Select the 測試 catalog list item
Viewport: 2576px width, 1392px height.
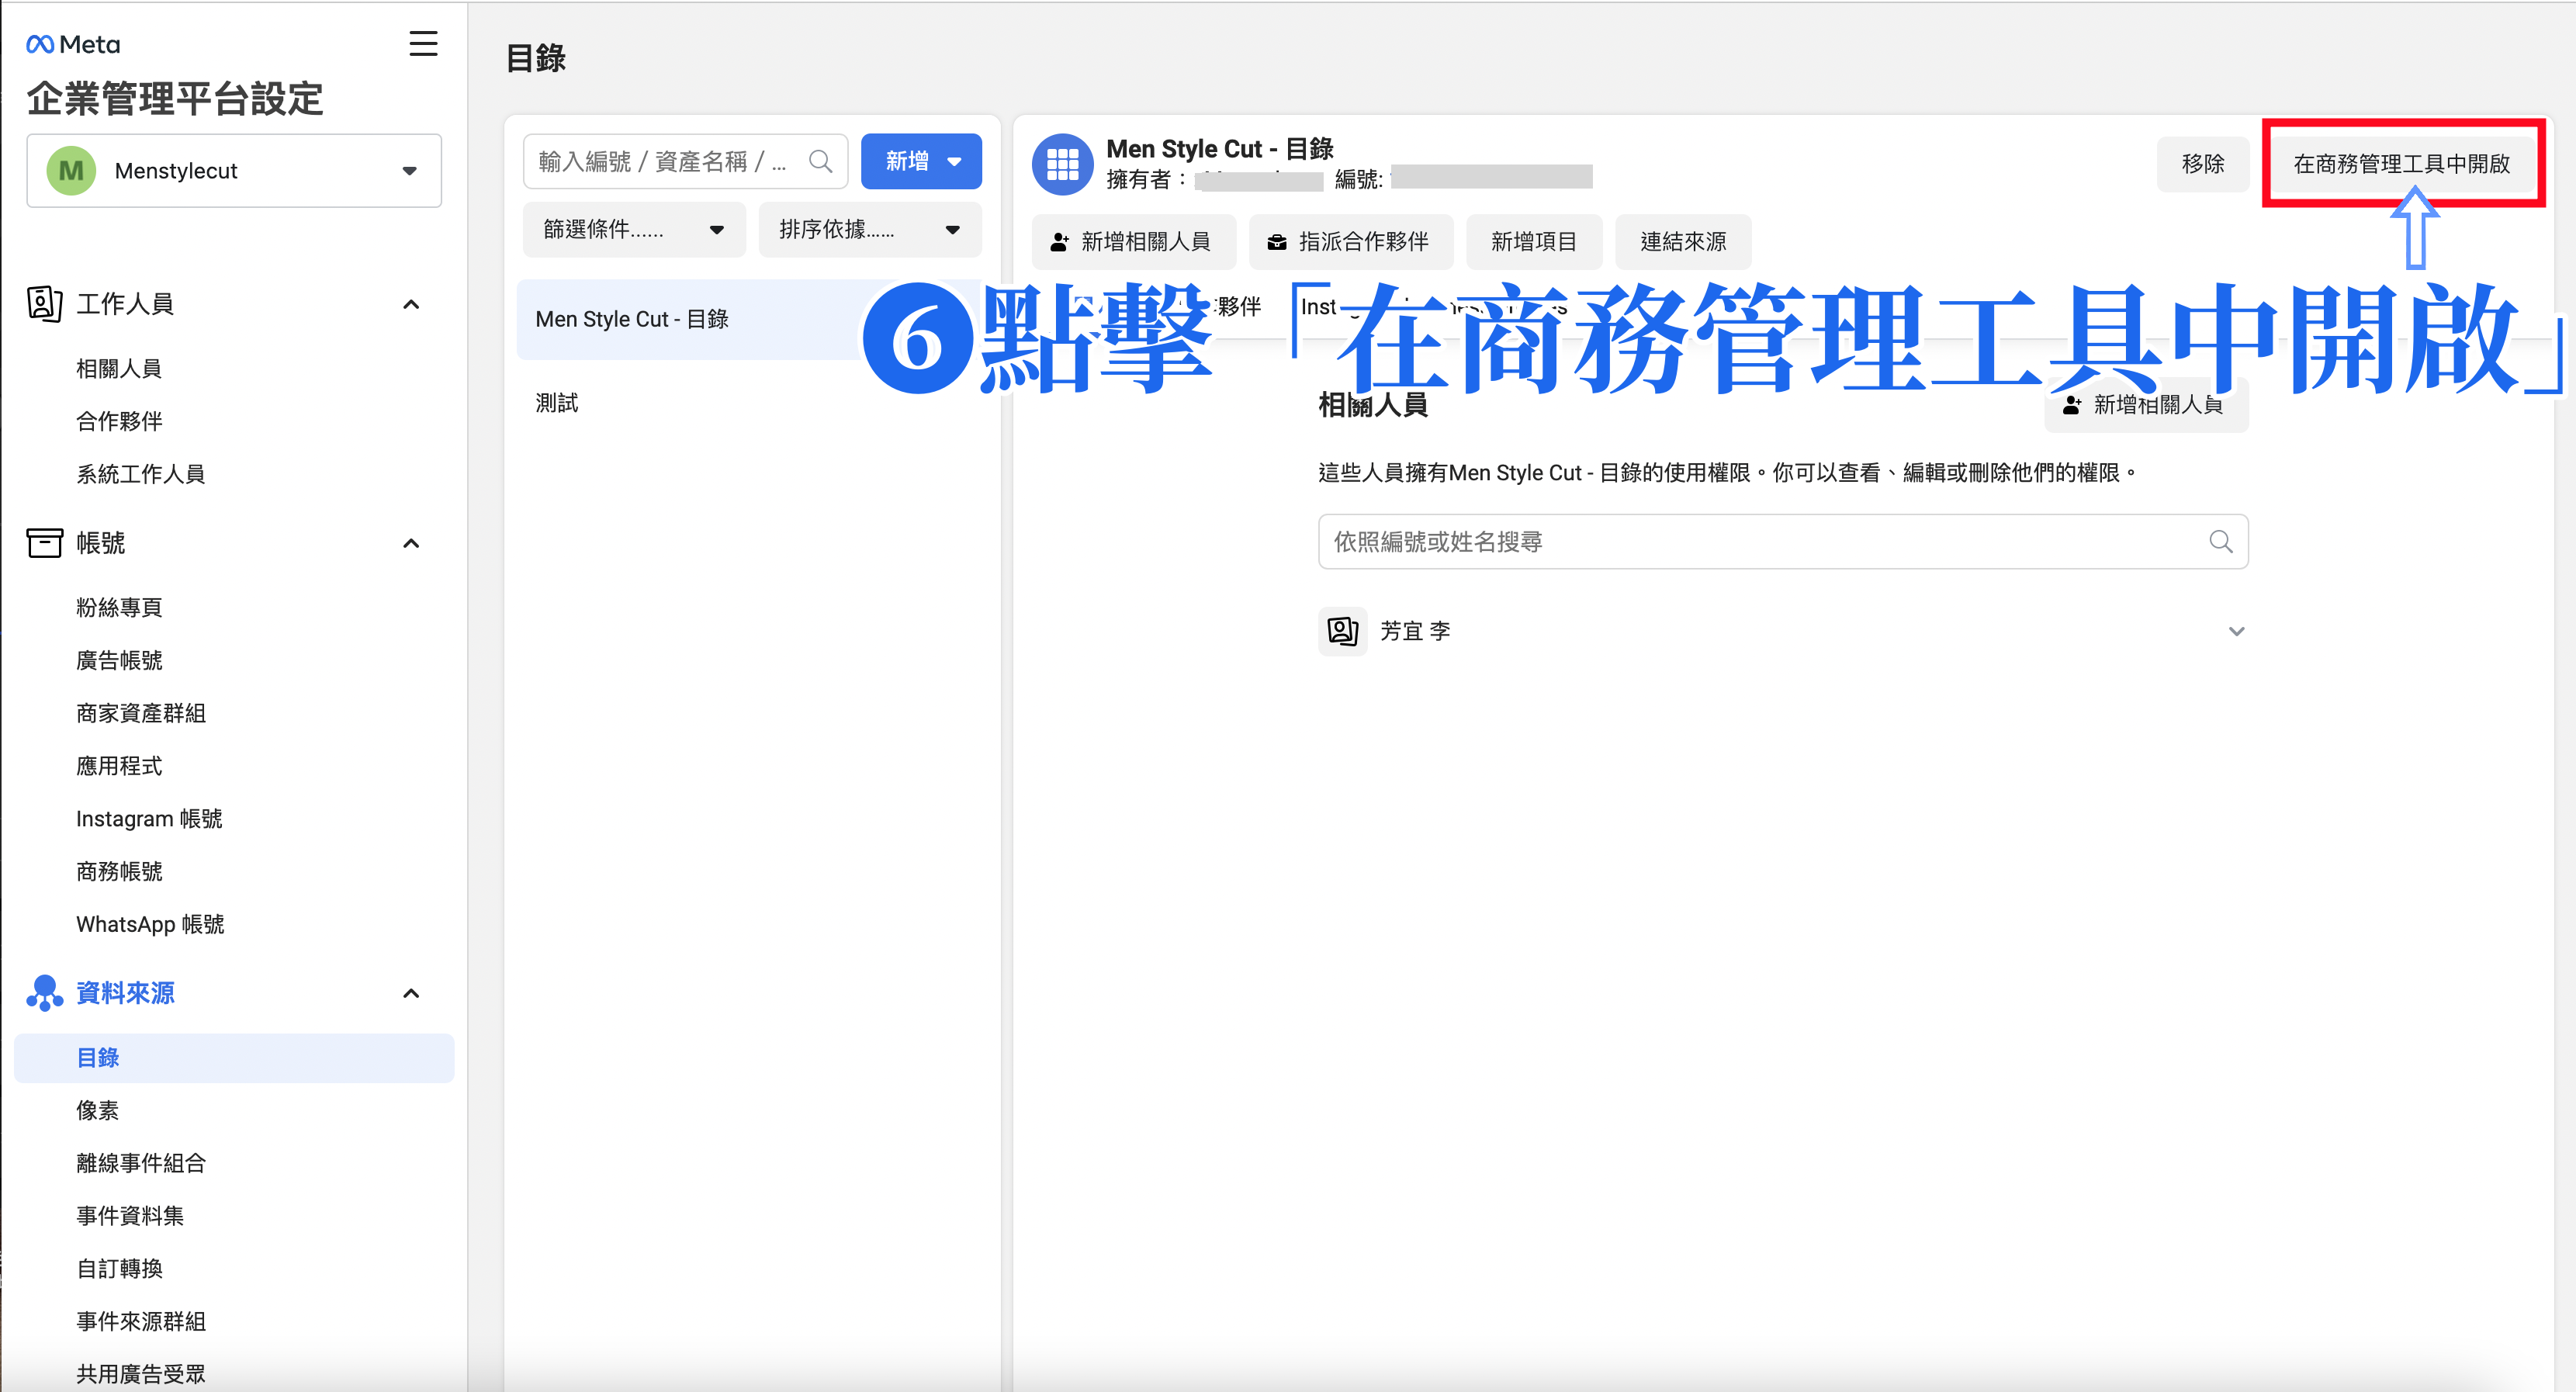tap(750, 403)
